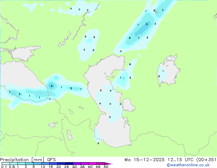Pick the 10–15 mm blue legend swatch

tap(46, 164)
